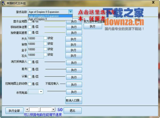The image size is (160, 118).
Task: Click the app icon in title bar
Action: [x=3, y=3]
